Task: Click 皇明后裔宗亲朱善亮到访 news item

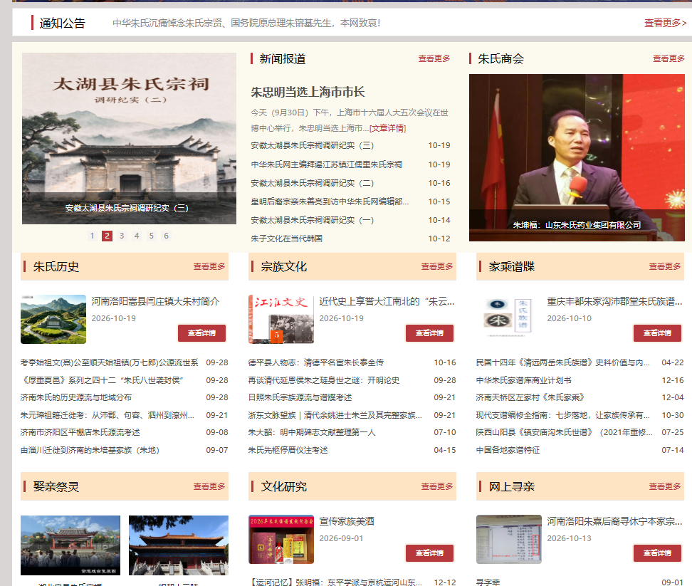Action: click(x=330, y=202)
